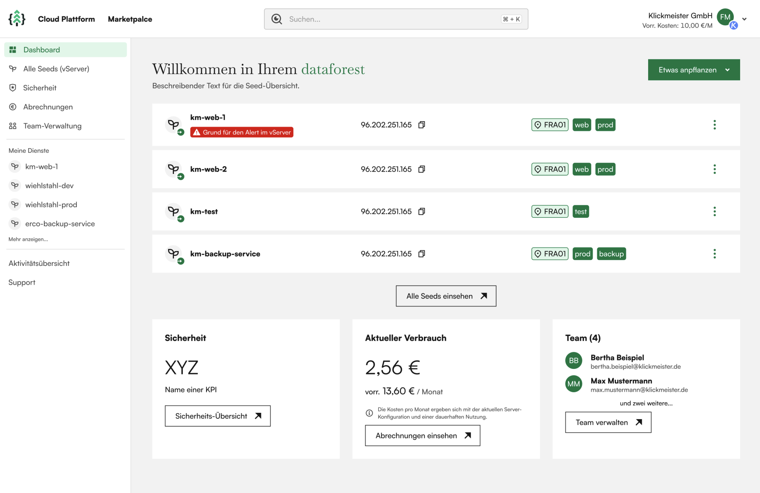760x493 pixels.
Task: Focus the 'Suchen...' search field
Action: [x=393, y=19]
